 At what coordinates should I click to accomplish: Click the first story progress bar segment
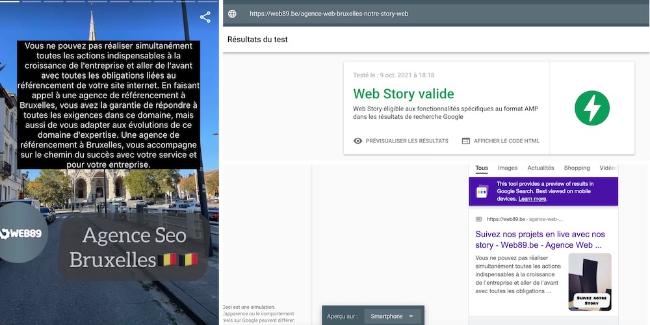(10, 1)
